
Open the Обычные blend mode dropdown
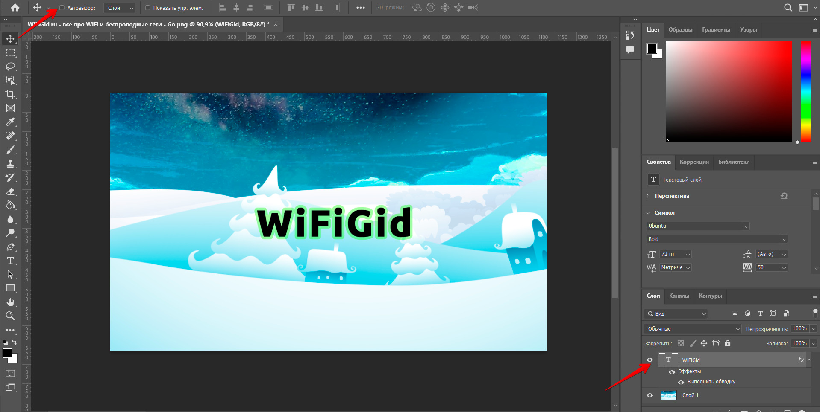point(692,329)
